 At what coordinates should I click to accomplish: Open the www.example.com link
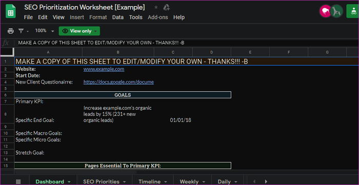[104, 69]
